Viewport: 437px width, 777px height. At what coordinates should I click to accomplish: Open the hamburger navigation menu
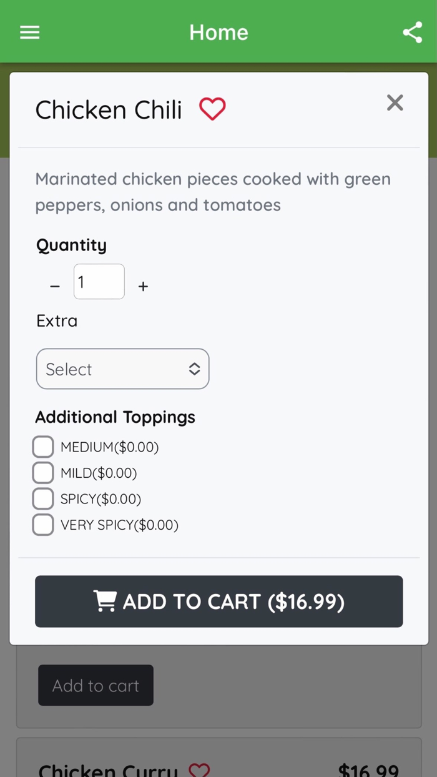click(29, 32)
